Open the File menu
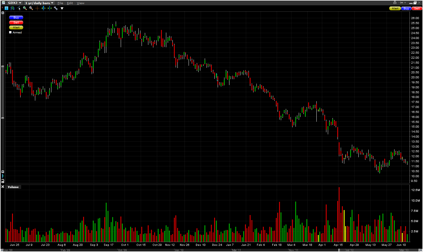The width and height of the screenshot is (423, 252). 60,3
